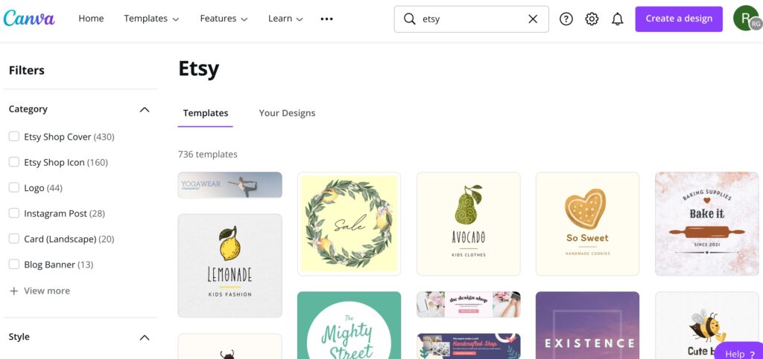Open the Help button at bottom
763x359 pixels.
click(x=740, y=352)
